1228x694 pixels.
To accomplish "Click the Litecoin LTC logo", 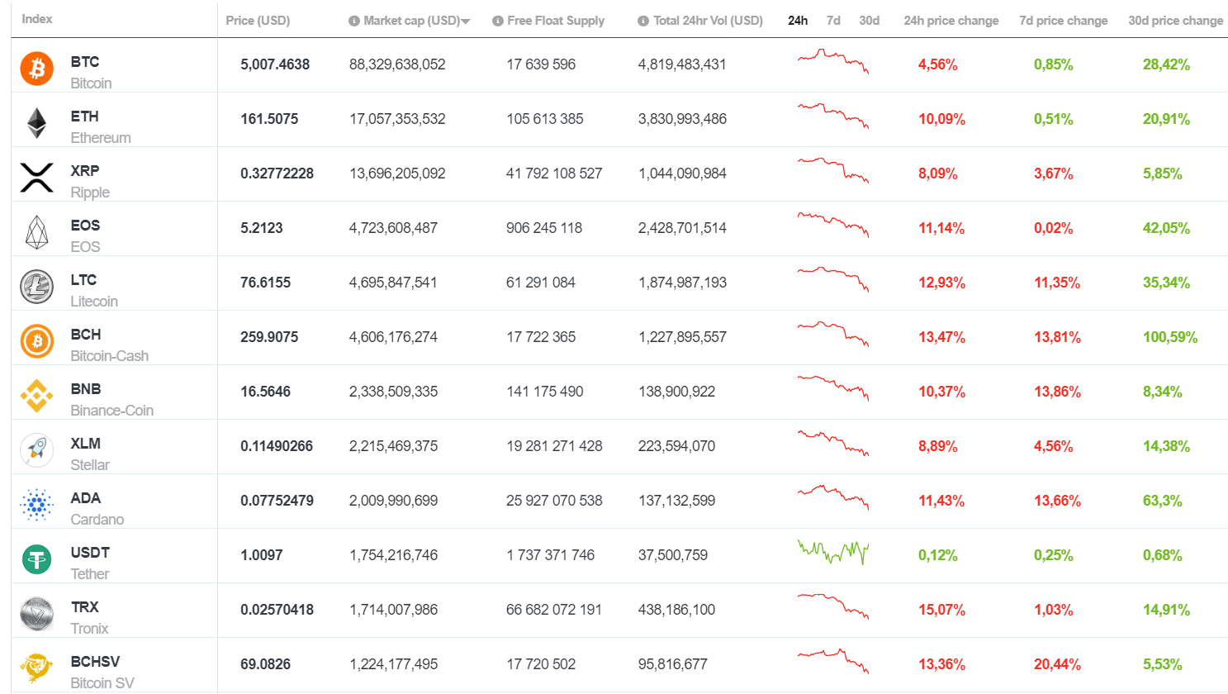I will [37, 287].
